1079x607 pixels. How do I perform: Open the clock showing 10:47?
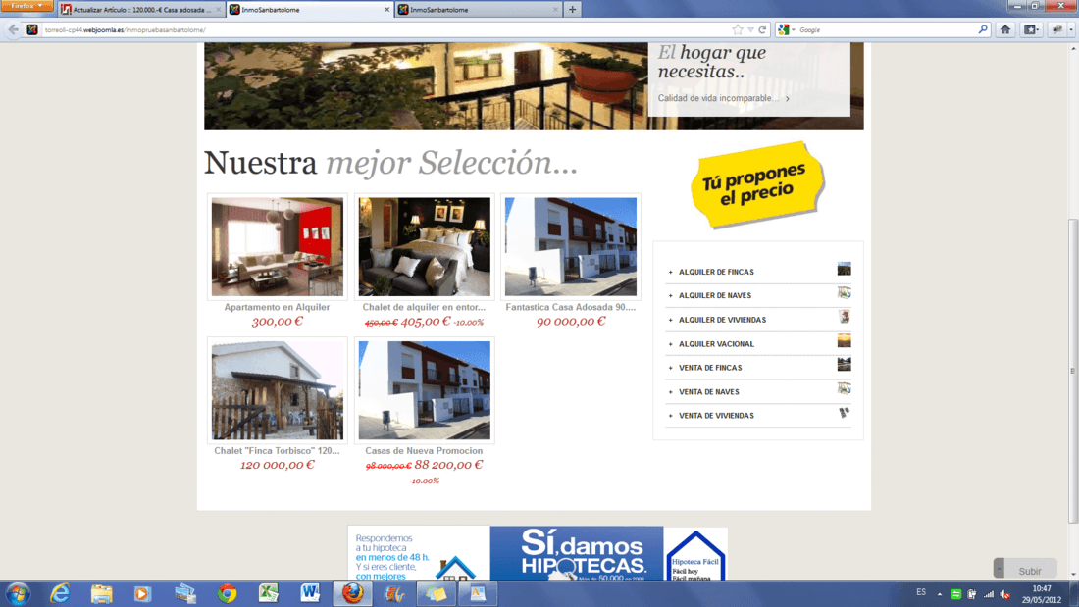[1041, 594]
